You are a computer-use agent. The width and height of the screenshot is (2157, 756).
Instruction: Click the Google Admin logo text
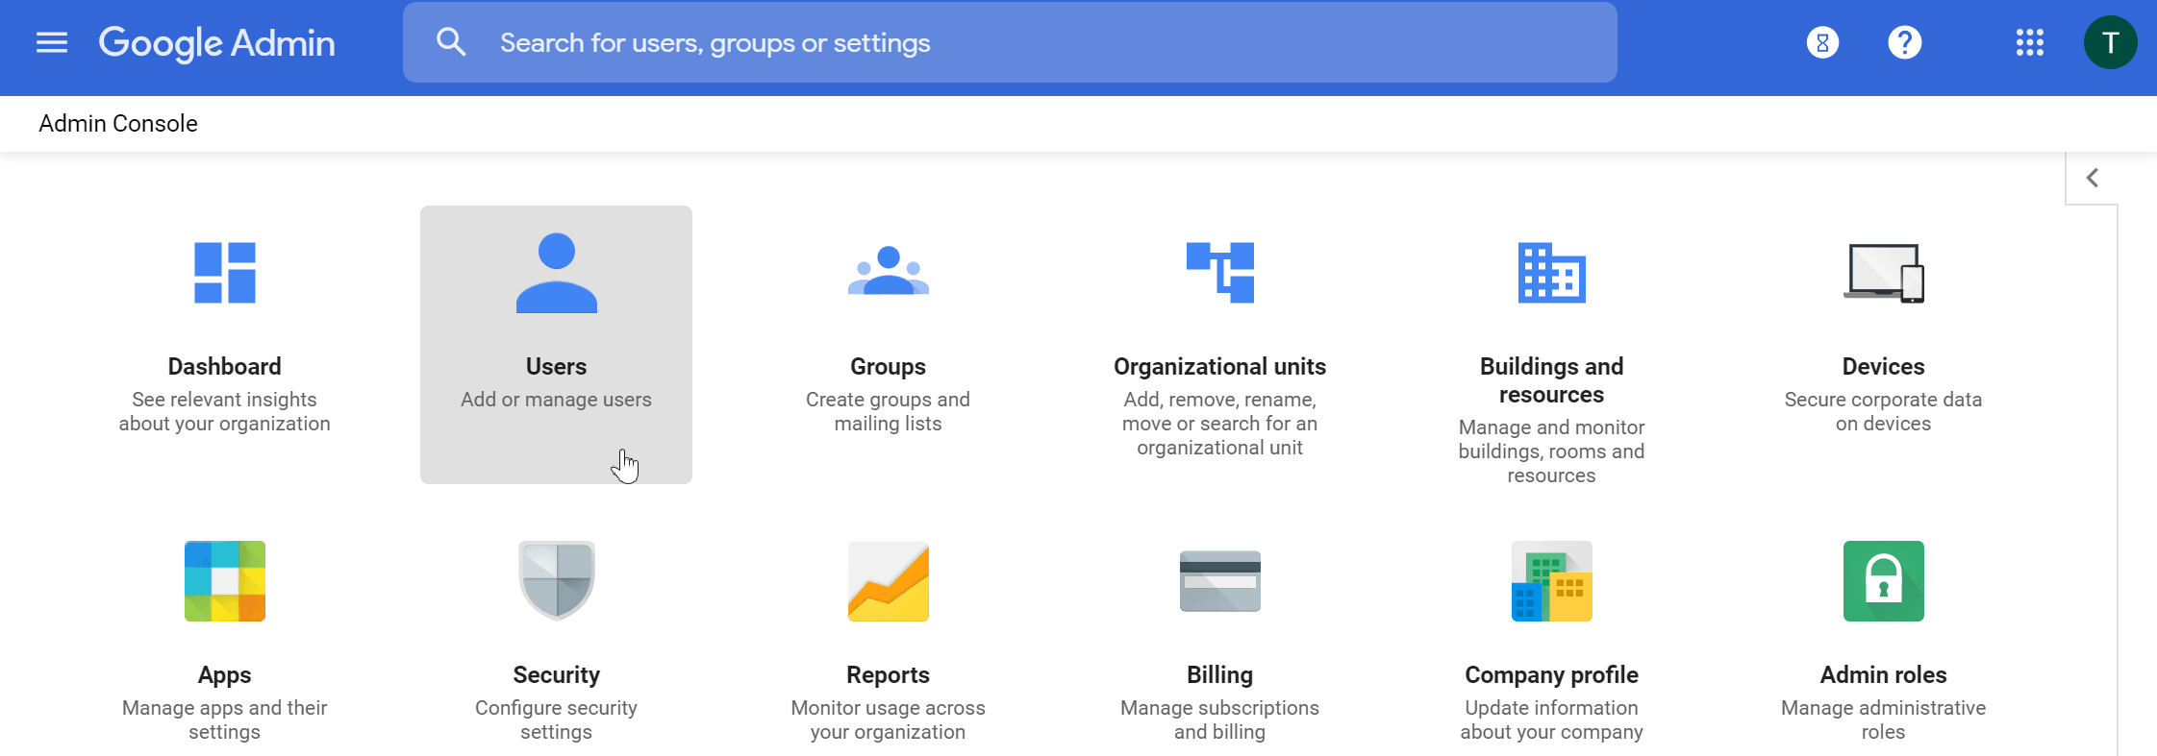click(217, 42)
